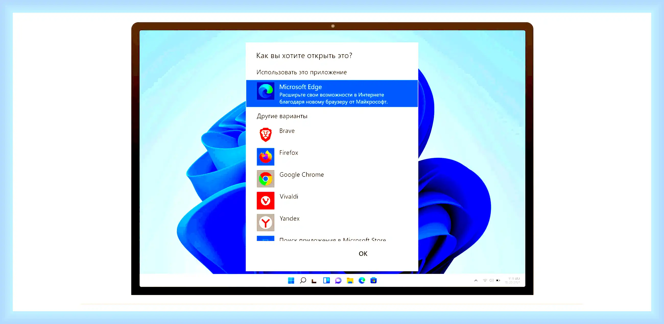Pick the Firefox browser icon
This screenshot has height=324, width=664.
(266, 157)
